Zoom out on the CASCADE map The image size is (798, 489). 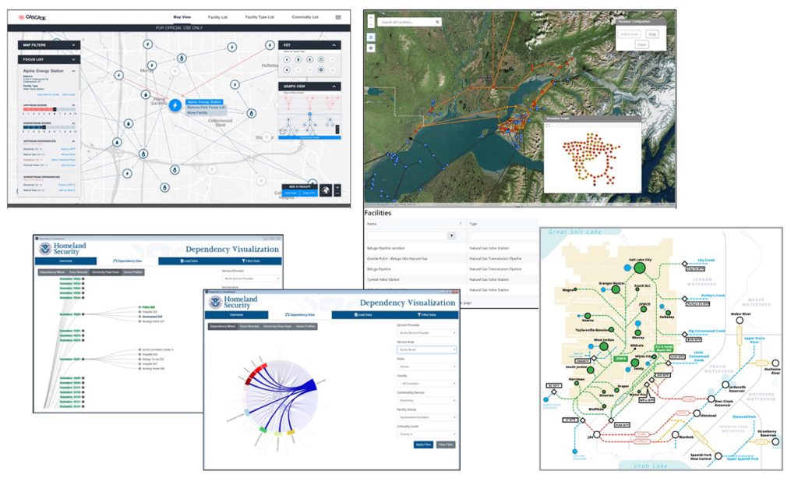pos(337,193)
